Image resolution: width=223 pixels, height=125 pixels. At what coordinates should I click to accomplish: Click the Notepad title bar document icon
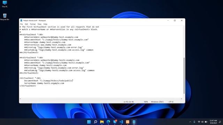coord(21,20)
